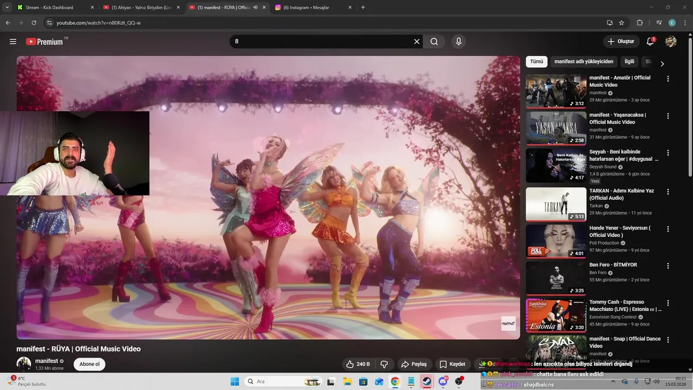
Task: Install app icon in the address bar
Action: pyautogui.click(x=610, y=23)
